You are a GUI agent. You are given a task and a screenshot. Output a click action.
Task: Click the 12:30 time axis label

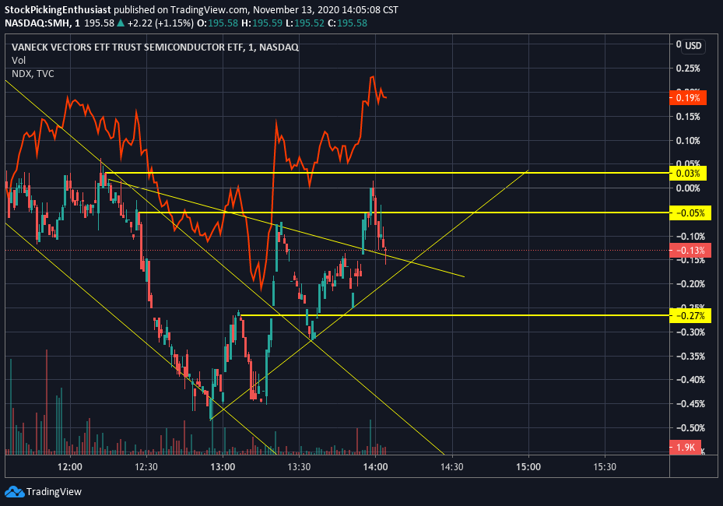[146, 467]
